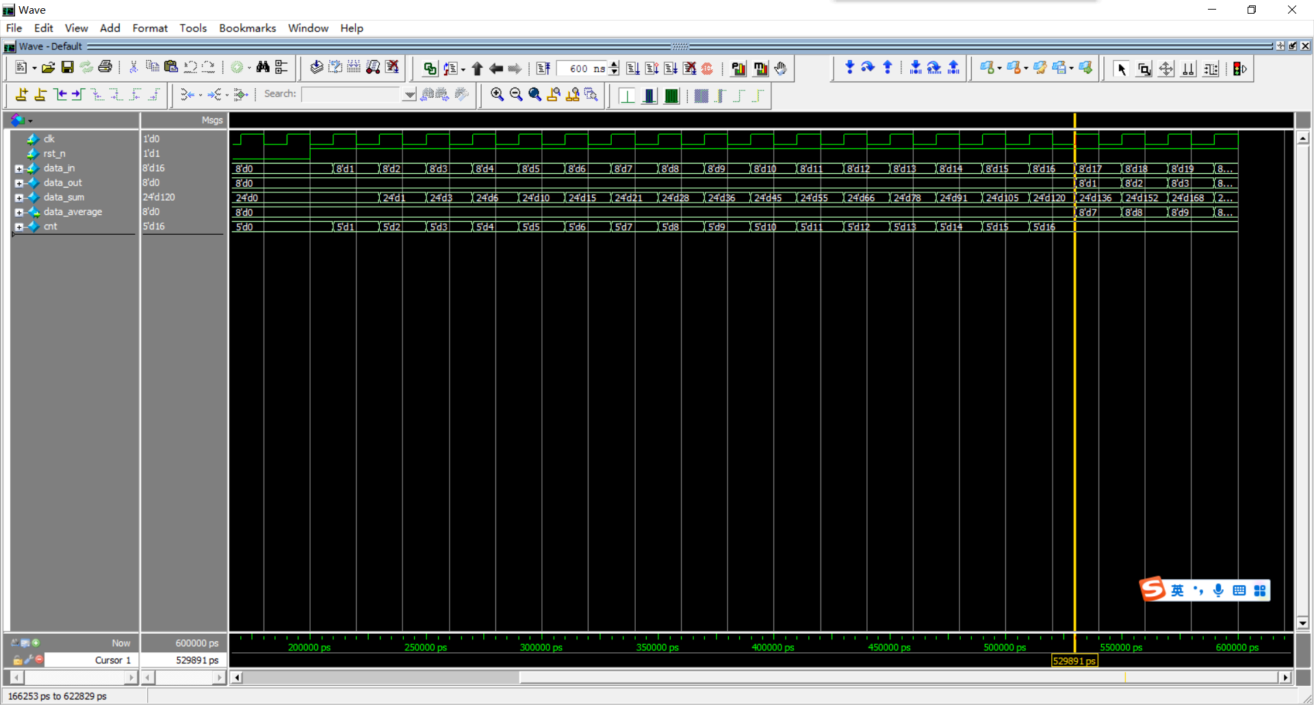Expand the data_sum signal bus
The height and width of the screenshot is (705, 1314).
pyautogui.click(x=19, y=198)
